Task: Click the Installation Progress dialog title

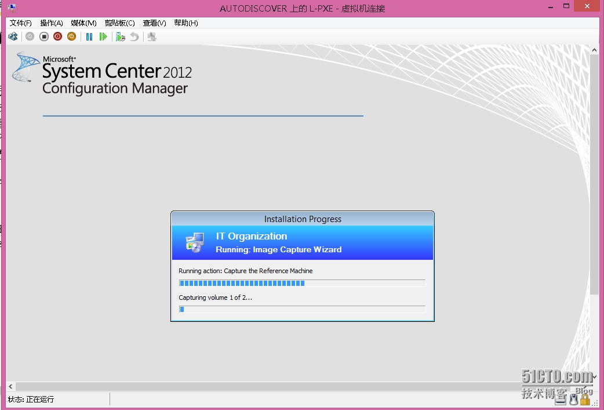Action: pos(303,219)
